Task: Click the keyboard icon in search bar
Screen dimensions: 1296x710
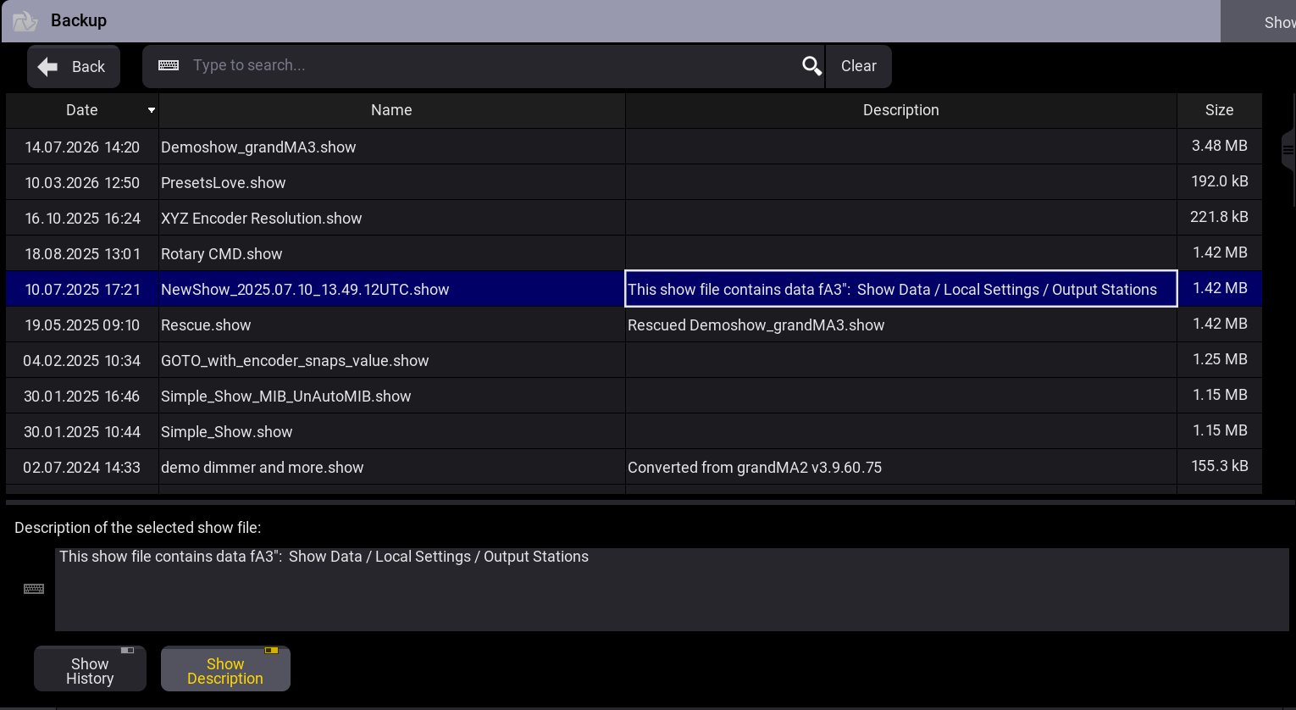Action: (169, 65)
